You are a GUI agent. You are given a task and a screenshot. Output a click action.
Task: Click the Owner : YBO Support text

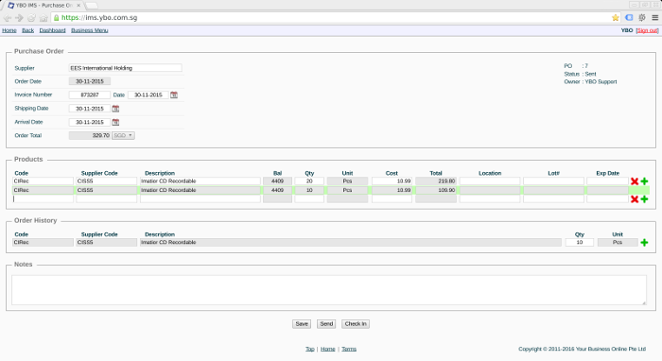pos(590,82)
